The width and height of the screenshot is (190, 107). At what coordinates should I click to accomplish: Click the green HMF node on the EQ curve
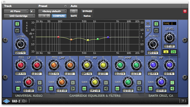tap(98, 39)
